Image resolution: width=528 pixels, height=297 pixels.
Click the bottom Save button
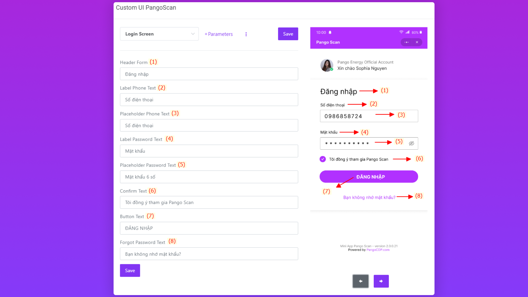pyautogui.click(x=130, y=270)
